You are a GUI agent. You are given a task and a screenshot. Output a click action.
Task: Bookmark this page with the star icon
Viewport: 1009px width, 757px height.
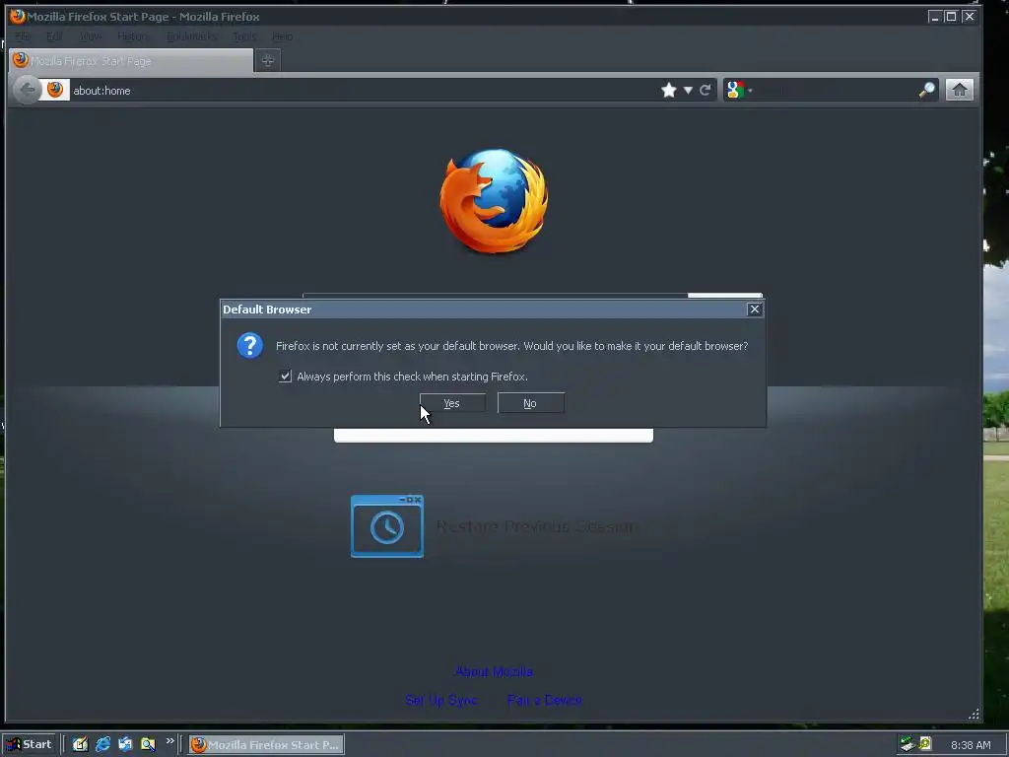(x=669, y=90)
